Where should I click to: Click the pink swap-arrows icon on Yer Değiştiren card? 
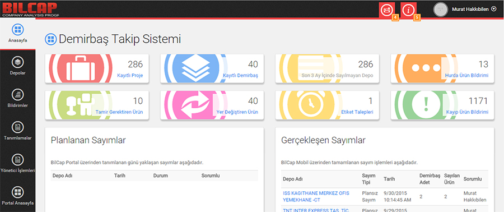(196, 105)
